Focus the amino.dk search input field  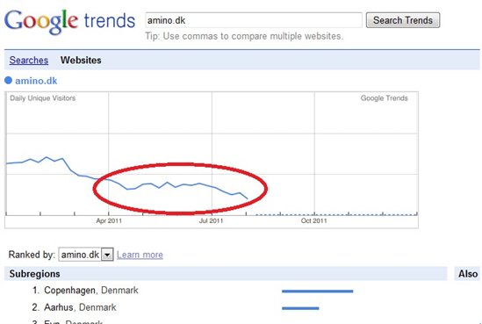254,20
